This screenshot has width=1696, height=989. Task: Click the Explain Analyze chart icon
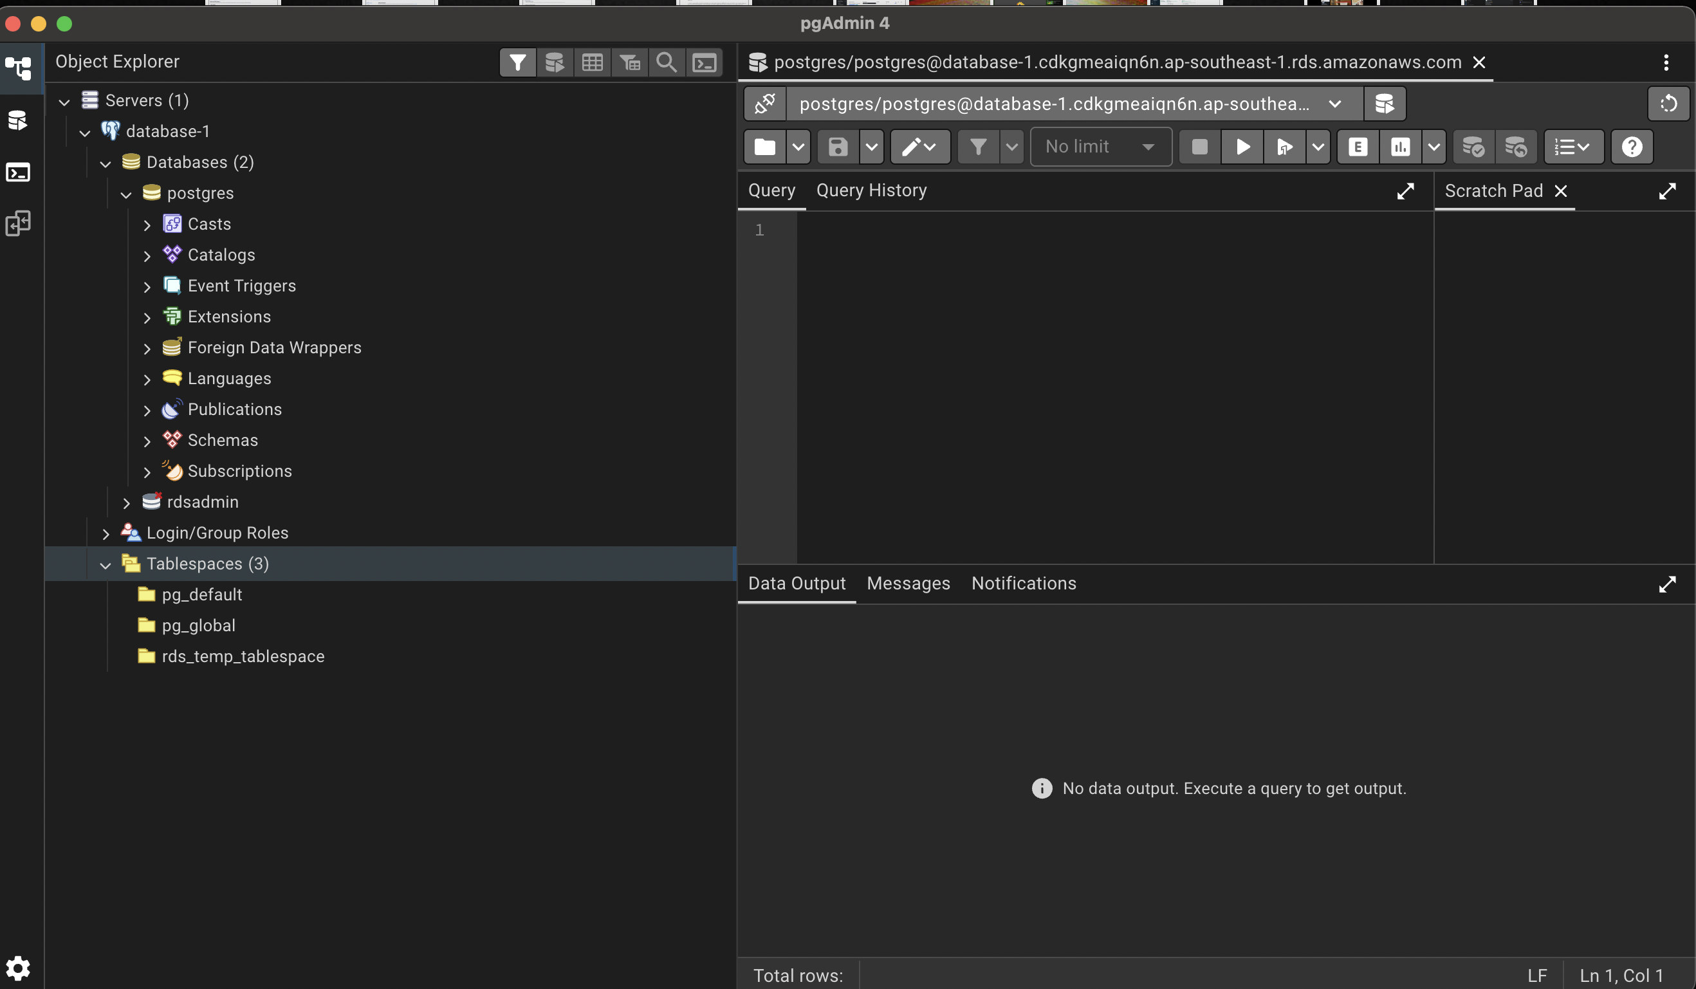coord(1400,147)
